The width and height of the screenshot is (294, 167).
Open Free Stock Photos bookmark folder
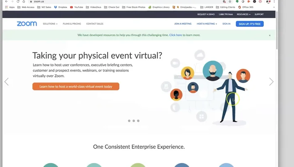point(134,7)
